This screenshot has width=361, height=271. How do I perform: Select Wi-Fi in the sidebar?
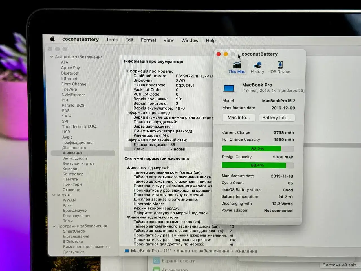68,205
